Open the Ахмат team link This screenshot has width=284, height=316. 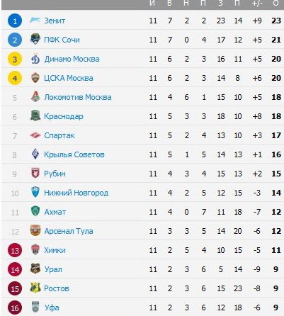(x=55, y=212)
